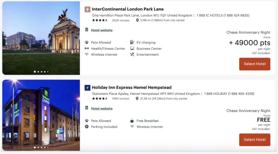
Task: Open the InterContinental London Park Lane title
Action: tap(128, 9)
